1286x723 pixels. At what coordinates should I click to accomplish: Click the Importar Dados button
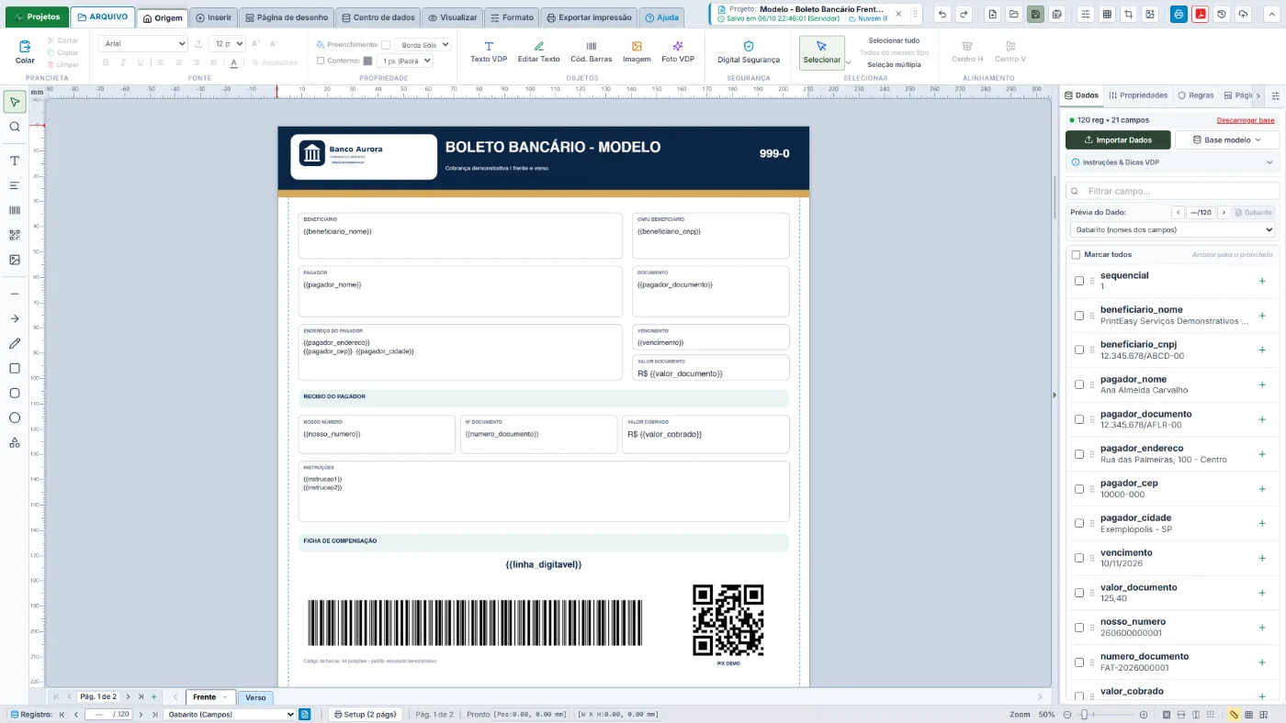1118,140
